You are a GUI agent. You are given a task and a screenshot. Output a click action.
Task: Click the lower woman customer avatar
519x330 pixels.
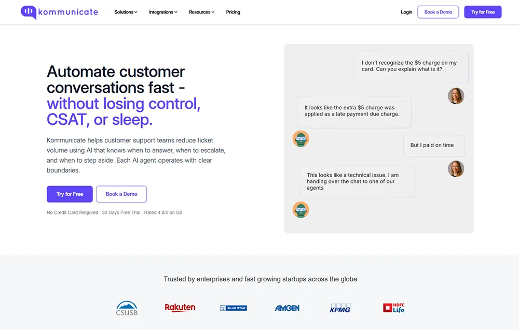(456, 169)
